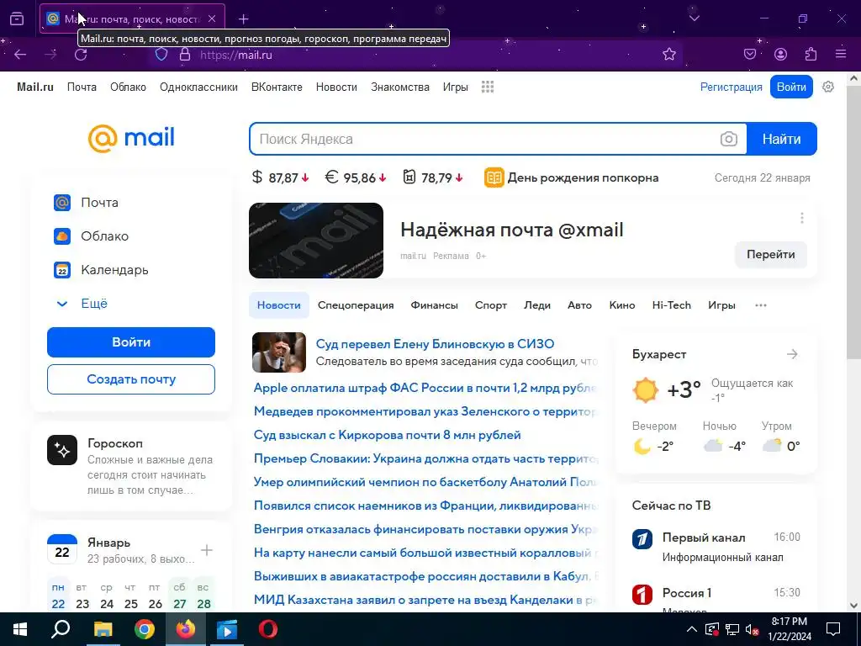861x646 pixels.
Task: Open the Блиновская news photo thumbnail
Action: [279, 352]
